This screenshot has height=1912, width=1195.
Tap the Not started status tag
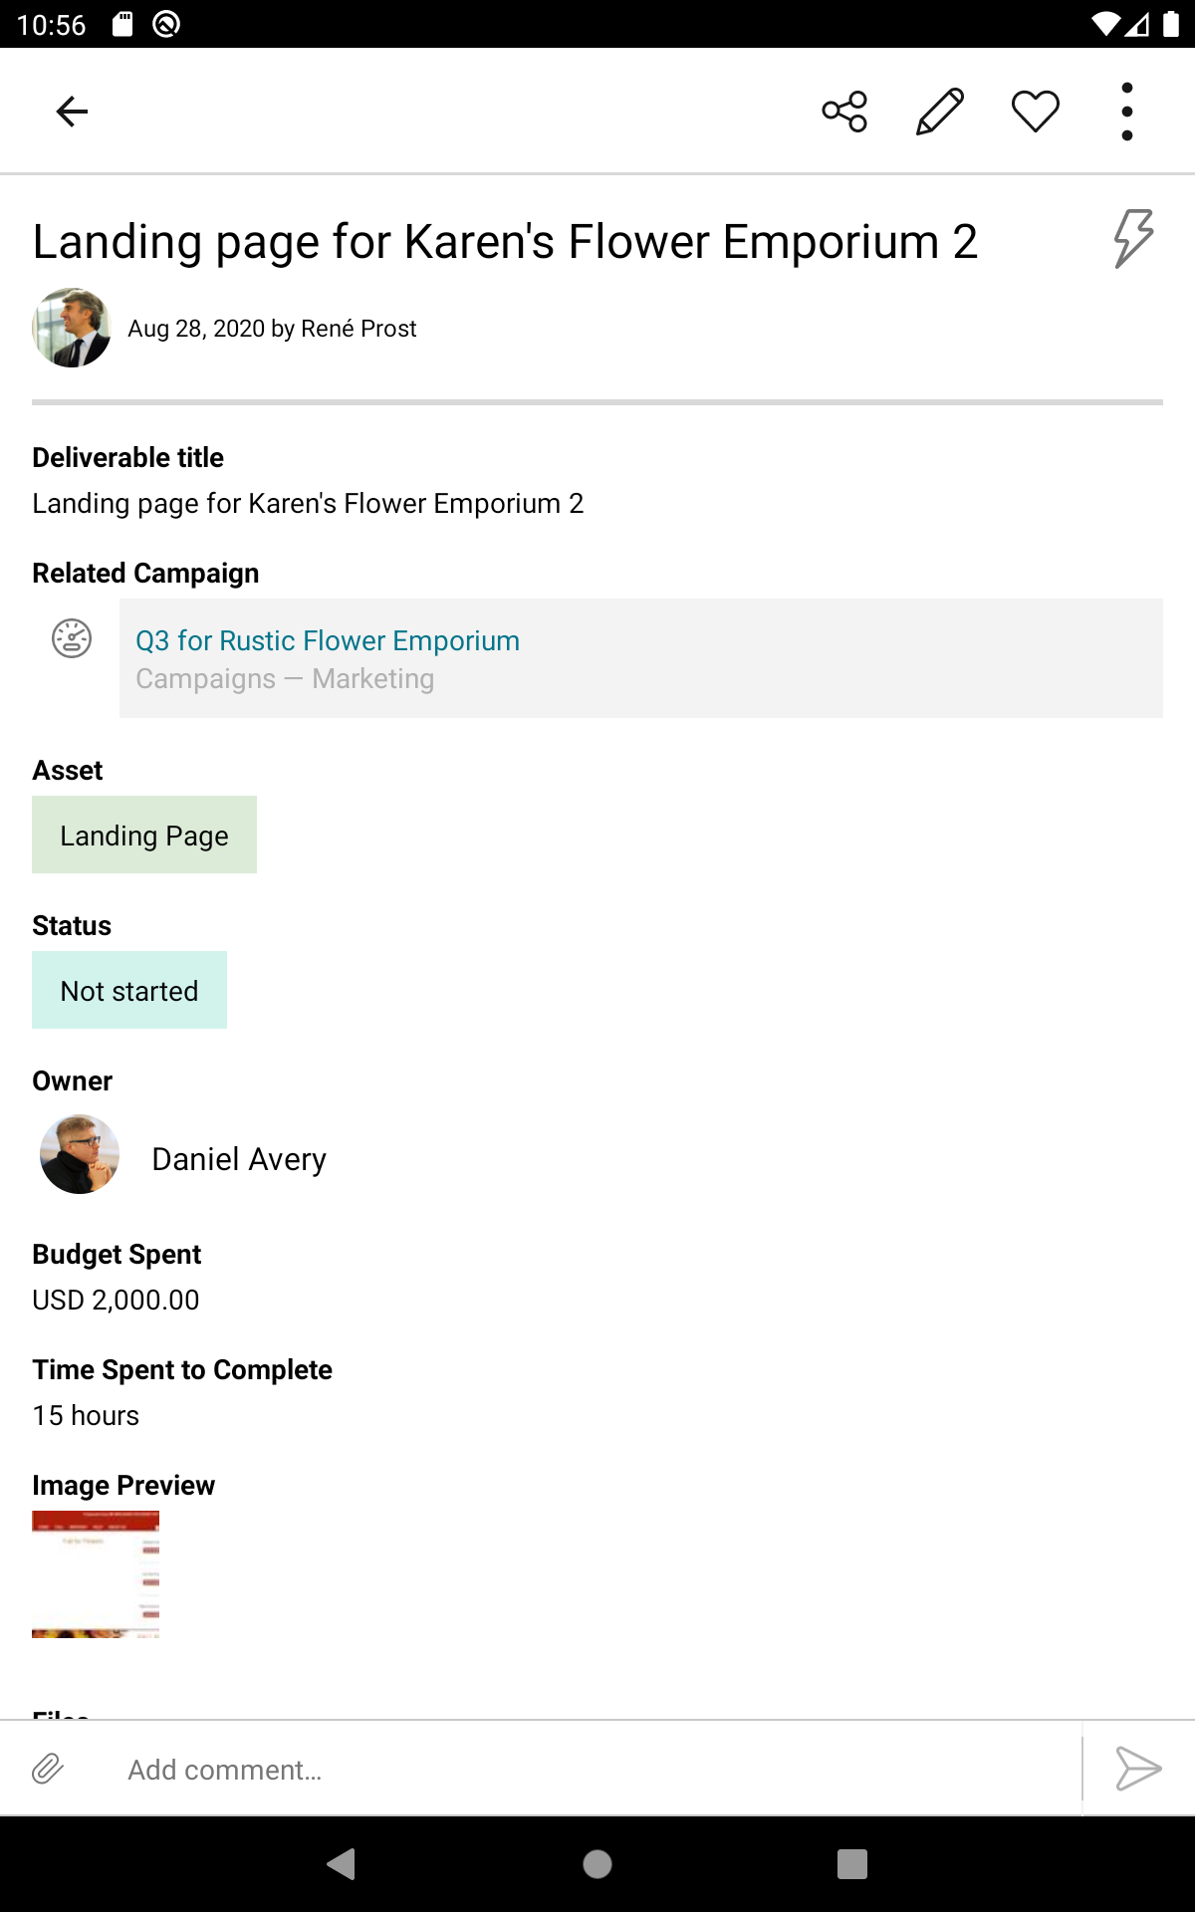(x=129, y=991)
